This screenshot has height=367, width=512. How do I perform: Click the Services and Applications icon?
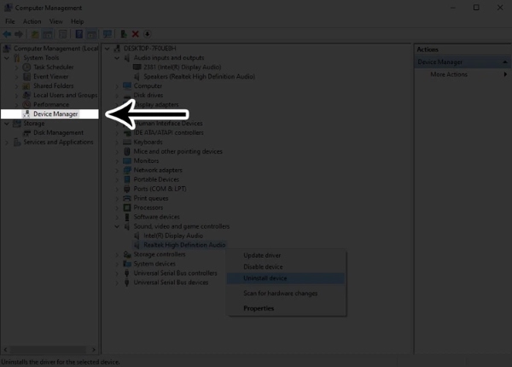(x=17, y=142)
